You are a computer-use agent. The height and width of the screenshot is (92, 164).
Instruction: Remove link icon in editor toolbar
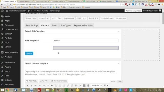point(72,86)
